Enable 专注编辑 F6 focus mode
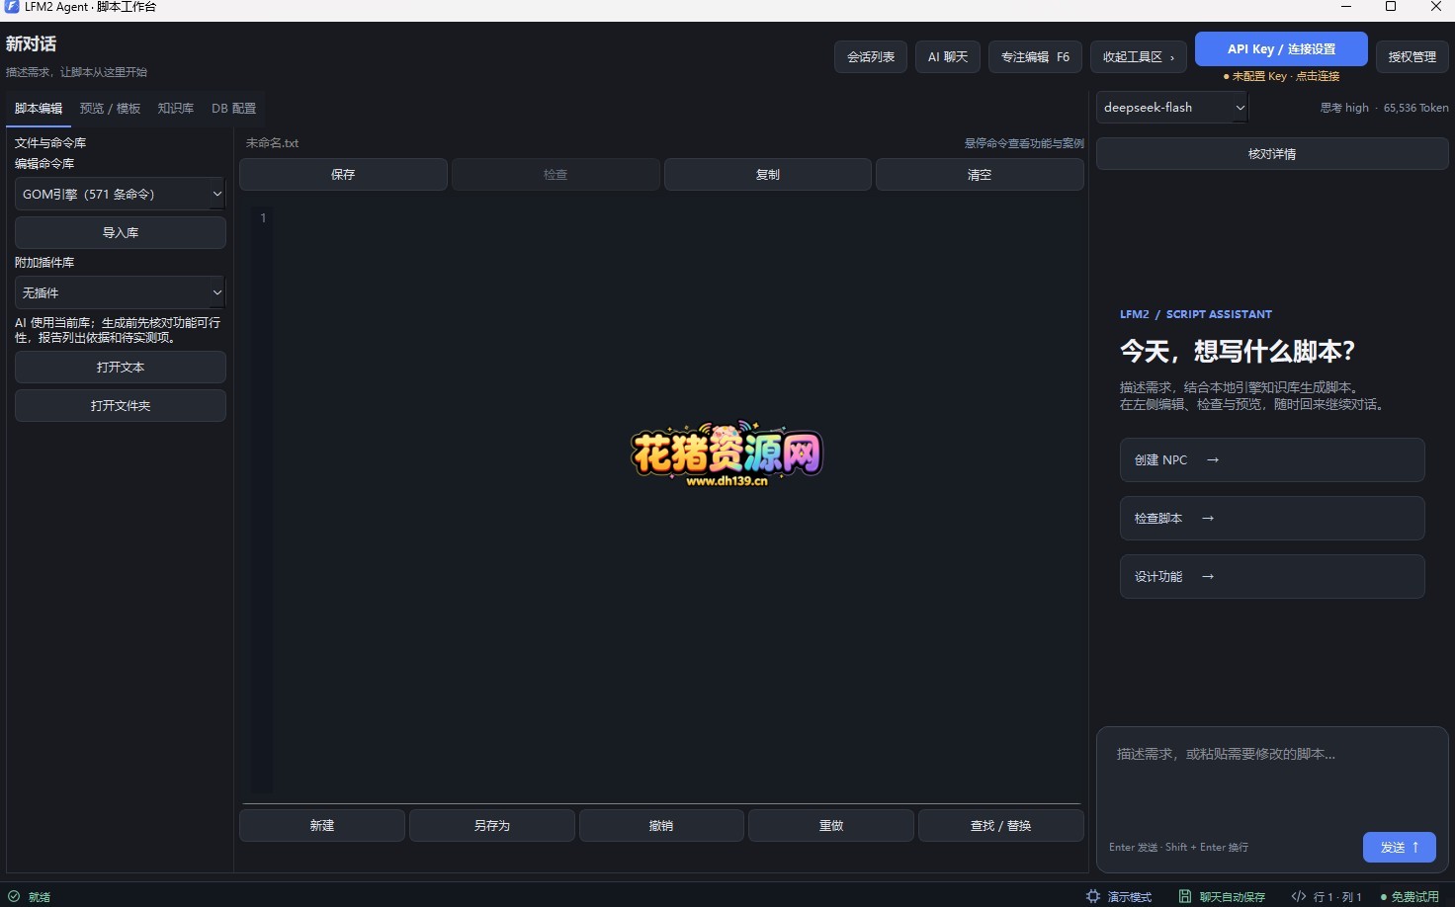This screenshot has height=907, width=1455. (1035, 57)
